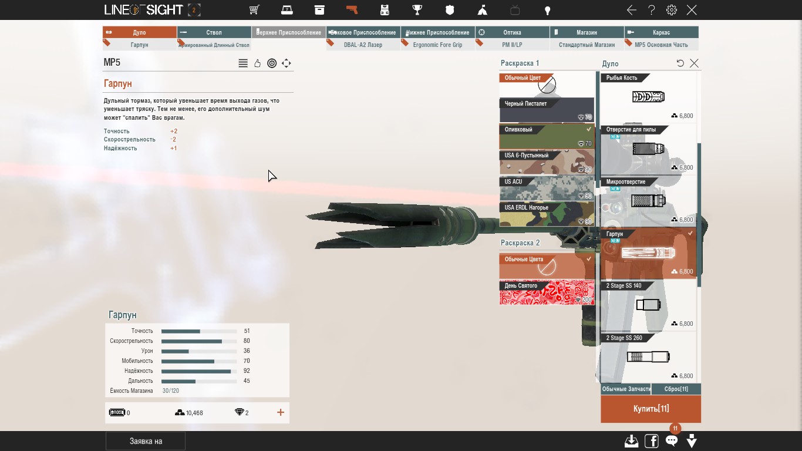Image resolution: width=802 pixels, height=451 pixels.
Task: Click the download tray icon in bottom bar
Action: [632, 441]
